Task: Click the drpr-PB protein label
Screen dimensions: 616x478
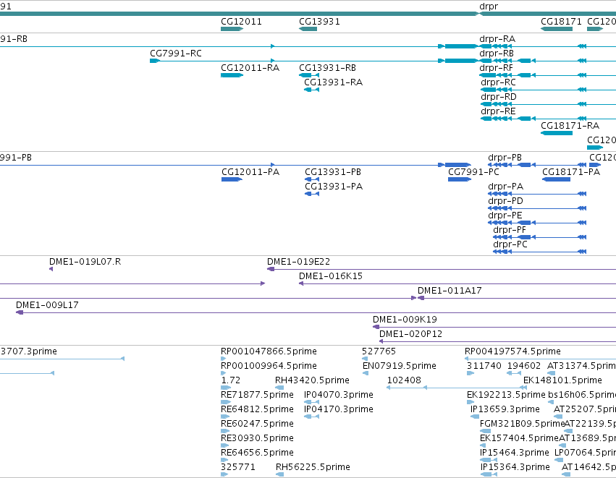Action: (505, 158)
